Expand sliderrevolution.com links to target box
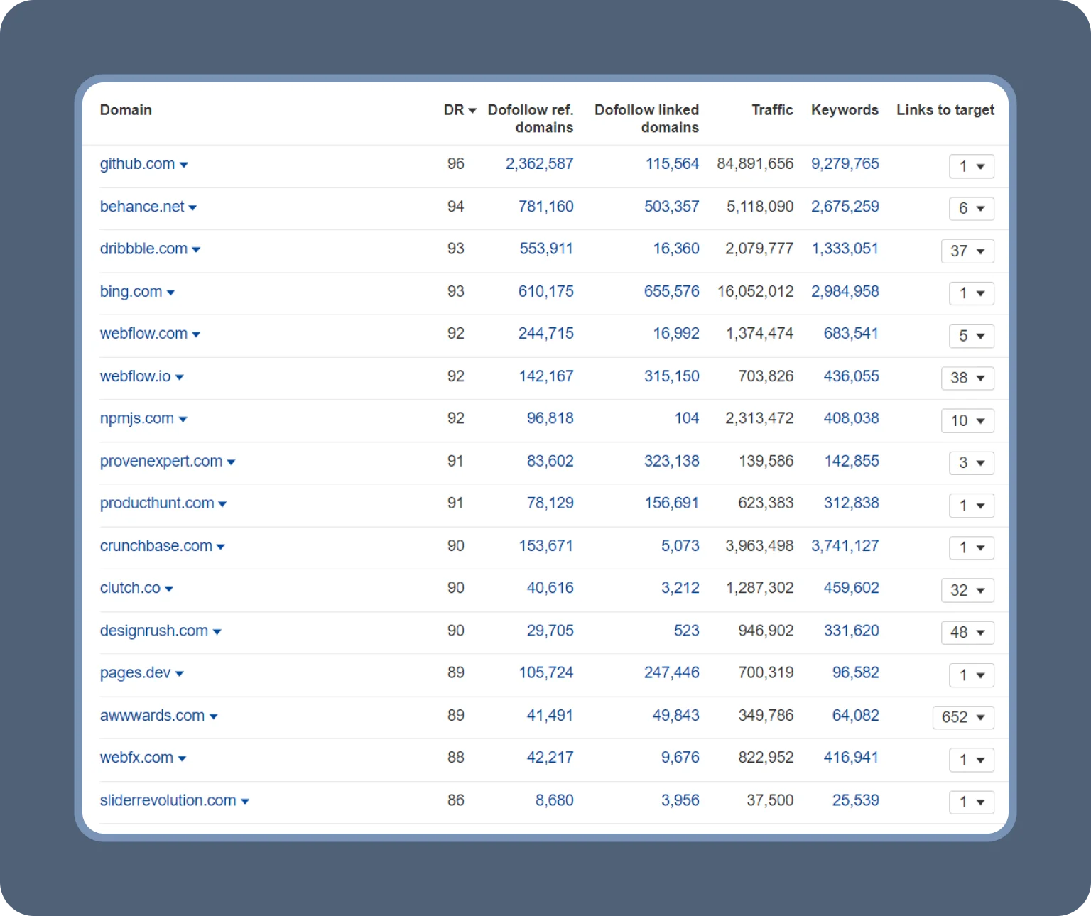This screenshot has width=1091, height=916. click(x=972, y=802)
